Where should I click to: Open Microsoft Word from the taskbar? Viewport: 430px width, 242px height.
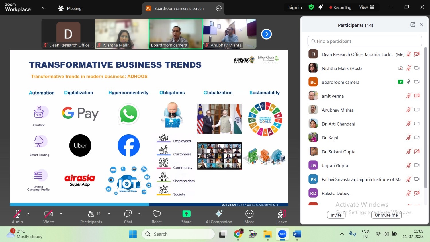[297, 234]
